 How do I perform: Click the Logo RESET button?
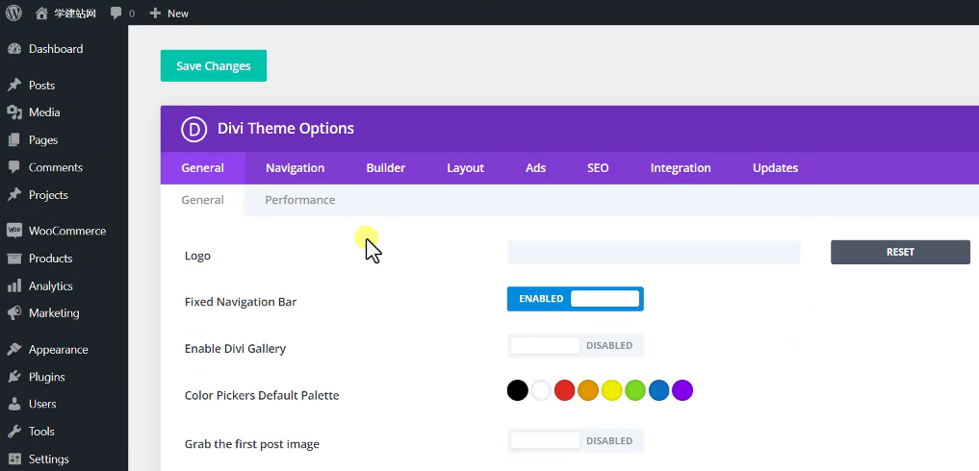[900, 252]
